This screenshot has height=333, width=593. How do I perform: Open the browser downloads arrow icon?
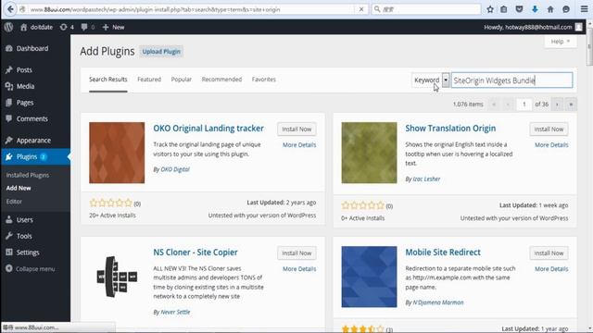pyautogui.click(x=535, y=9)
